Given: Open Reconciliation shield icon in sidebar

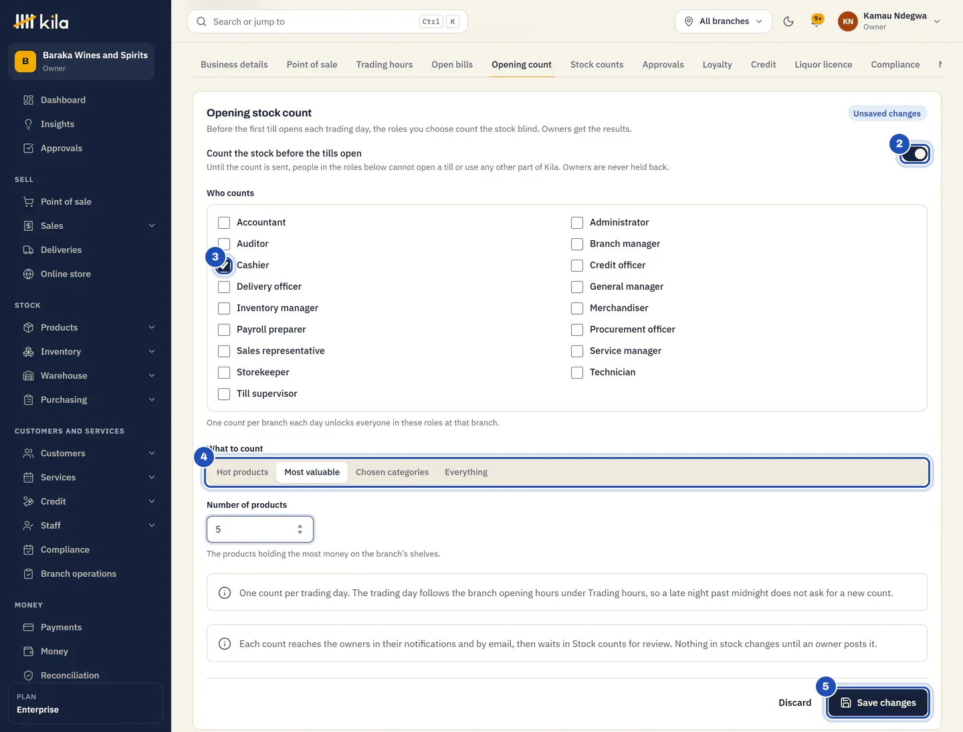Looking at the screenshot, I should [x=28, y=675].
